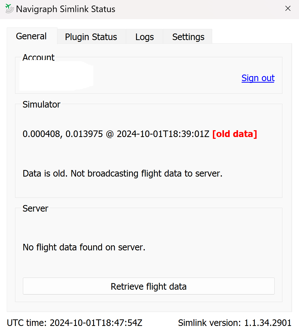
Task: Click the Server section label
Action: point(35,208)
